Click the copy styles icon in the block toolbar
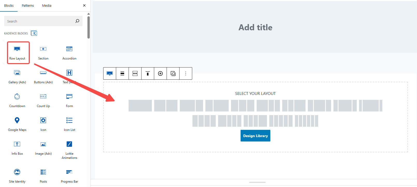This screenshot has height=187, width=417. tap(173, 73)
